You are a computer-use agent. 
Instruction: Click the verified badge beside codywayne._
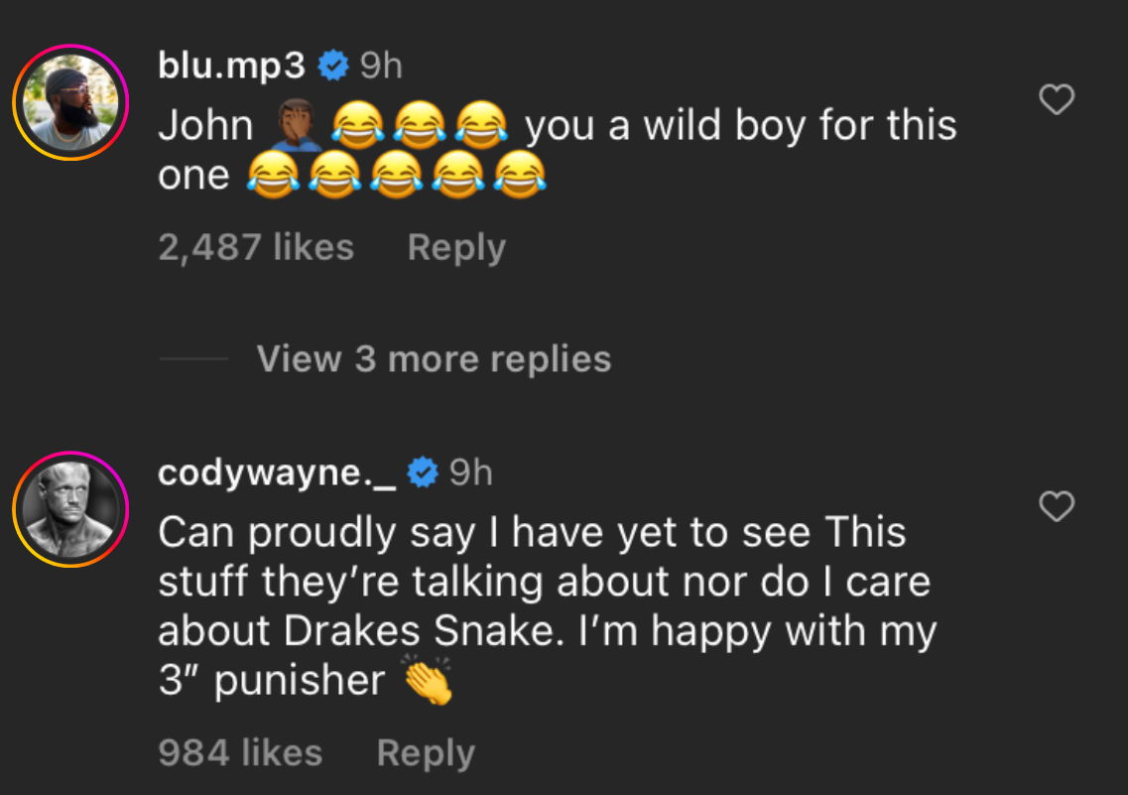coord(424,474)
